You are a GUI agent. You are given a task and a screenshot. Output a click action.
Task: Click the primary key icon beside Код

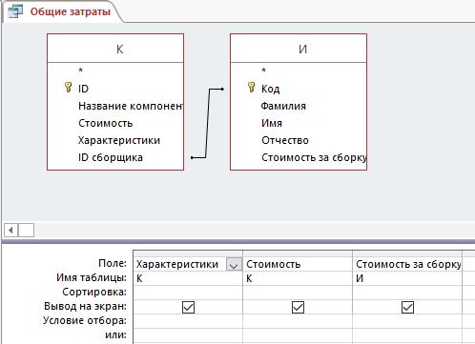coord(251,88)
